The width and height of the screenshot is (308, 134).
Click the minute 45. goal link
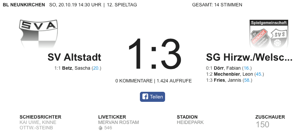click(x=259, y=74)
